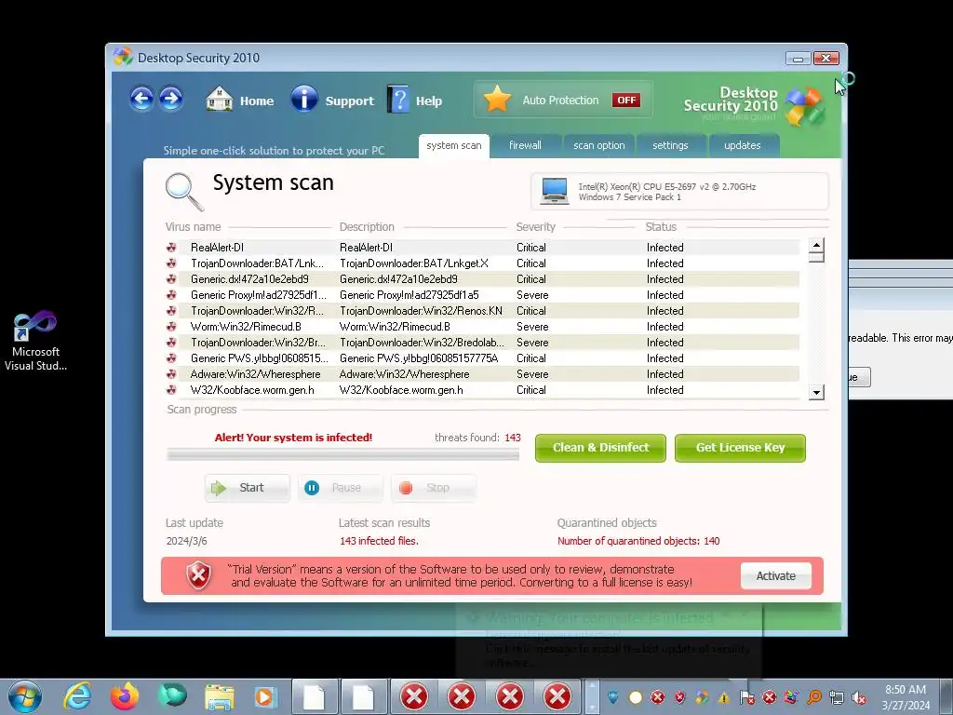This screenshot has width=953, height=715.
Task: Launch Internet Explorer from the taskbar
Action: (77, 696)
